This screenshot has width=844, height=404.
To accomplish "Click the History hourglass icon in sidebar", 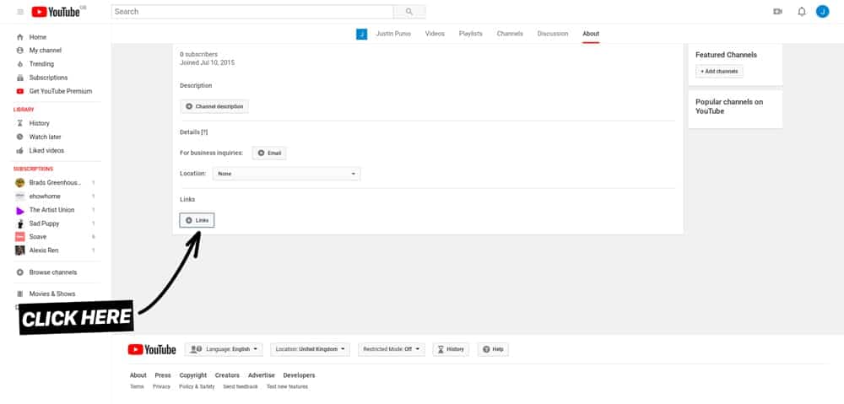I will (20, 123).
